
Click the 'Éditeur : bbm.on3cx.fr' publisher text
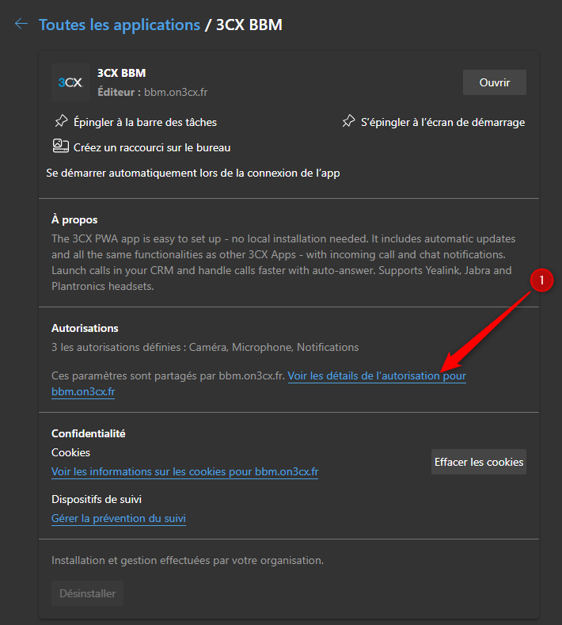pyautogui.click(x=152, y=92)
